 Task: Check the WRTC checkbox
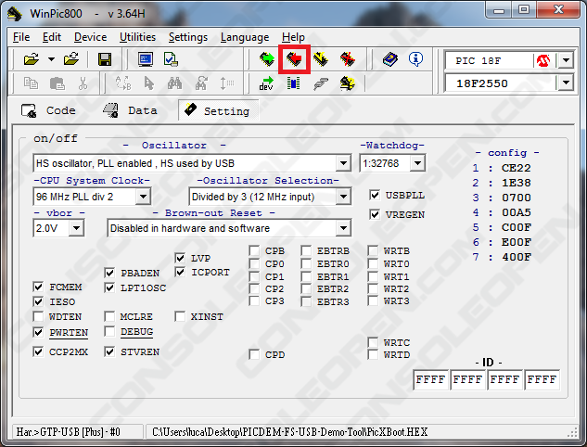[x=373, y=342]
